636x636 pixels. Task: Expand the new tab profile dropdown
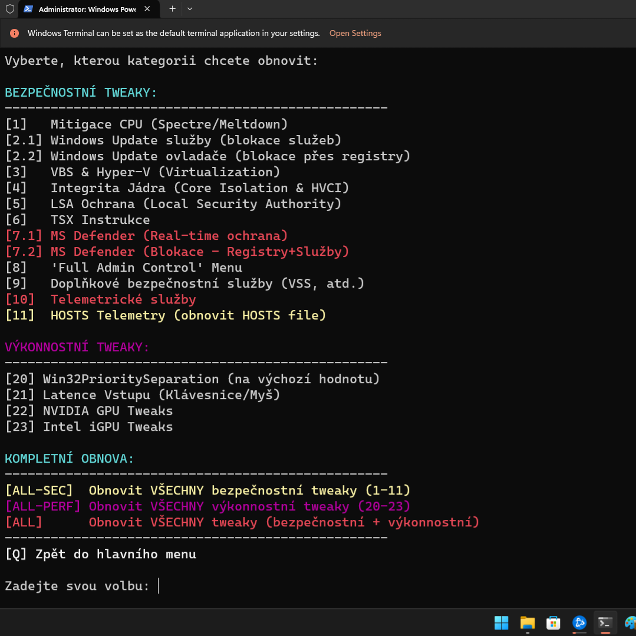coord(189,9)
